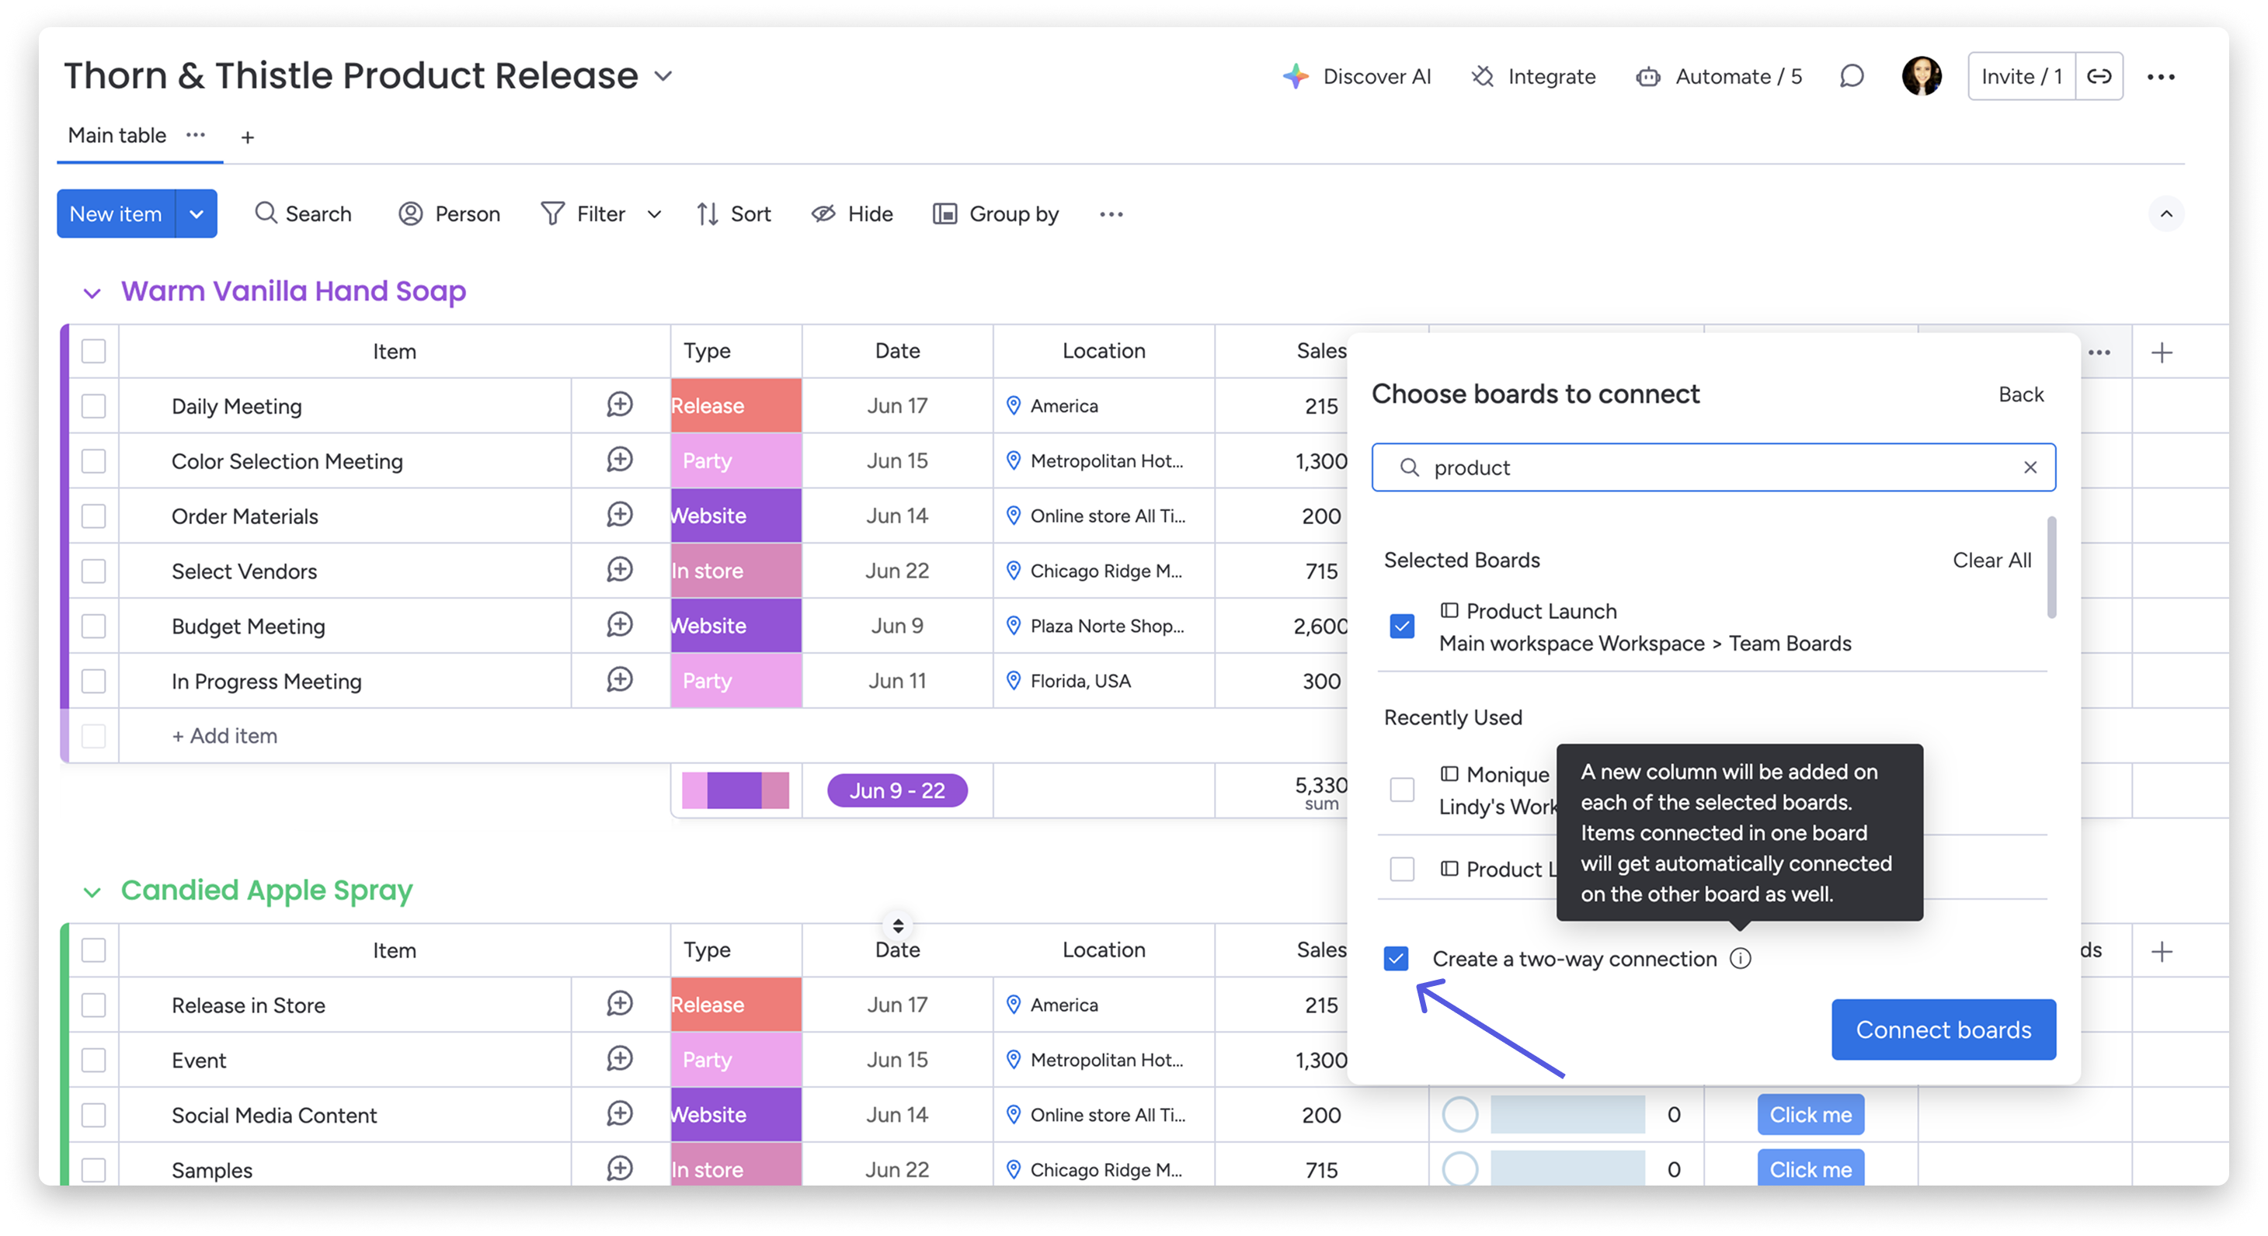
Task: Collapse the Warm Vanilla Hand Soap group
Action: click(92, 293)
